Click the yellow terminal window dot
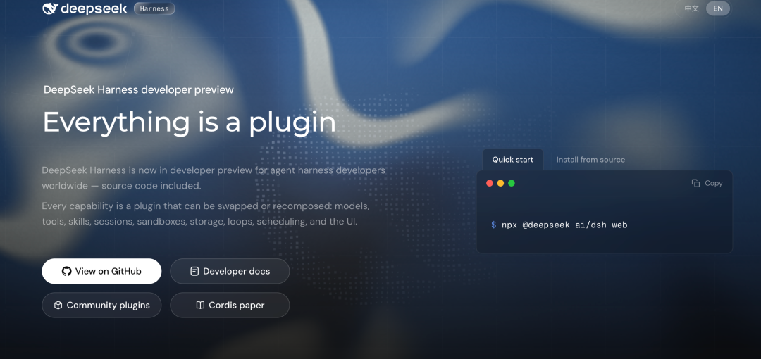The width and height of the screenshot is (761, 359). click(x=500, y=184)
